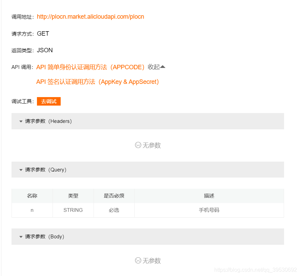Select the 描述 column header

(x=209, y=196)
